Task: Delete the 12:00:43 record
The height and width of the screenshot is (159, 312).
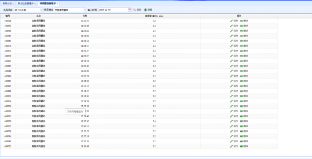Action: coord(244,66)
